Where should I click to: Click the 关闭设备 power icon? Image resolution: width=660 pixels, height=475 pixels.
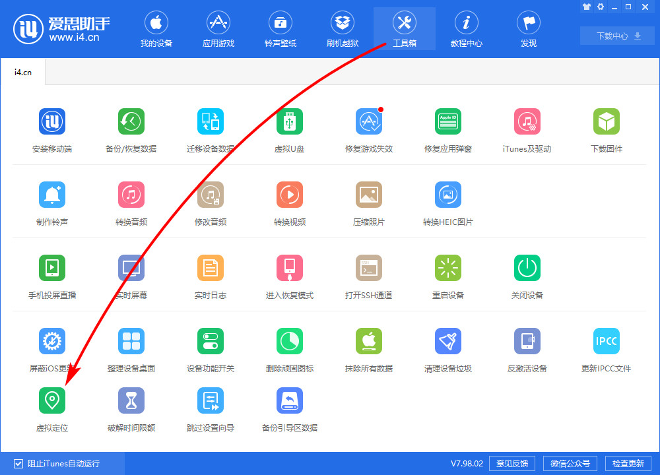(527, 269)
